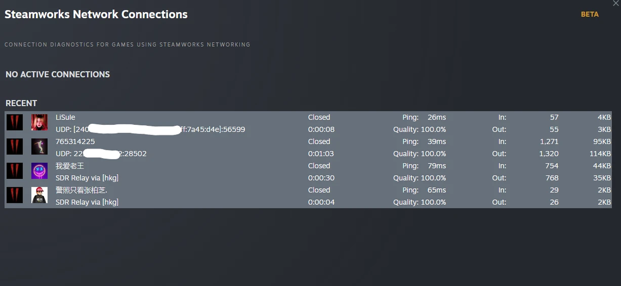The image size is (621, 286).
Task: Click the 79ms ping value
Action: click(437, 166)
